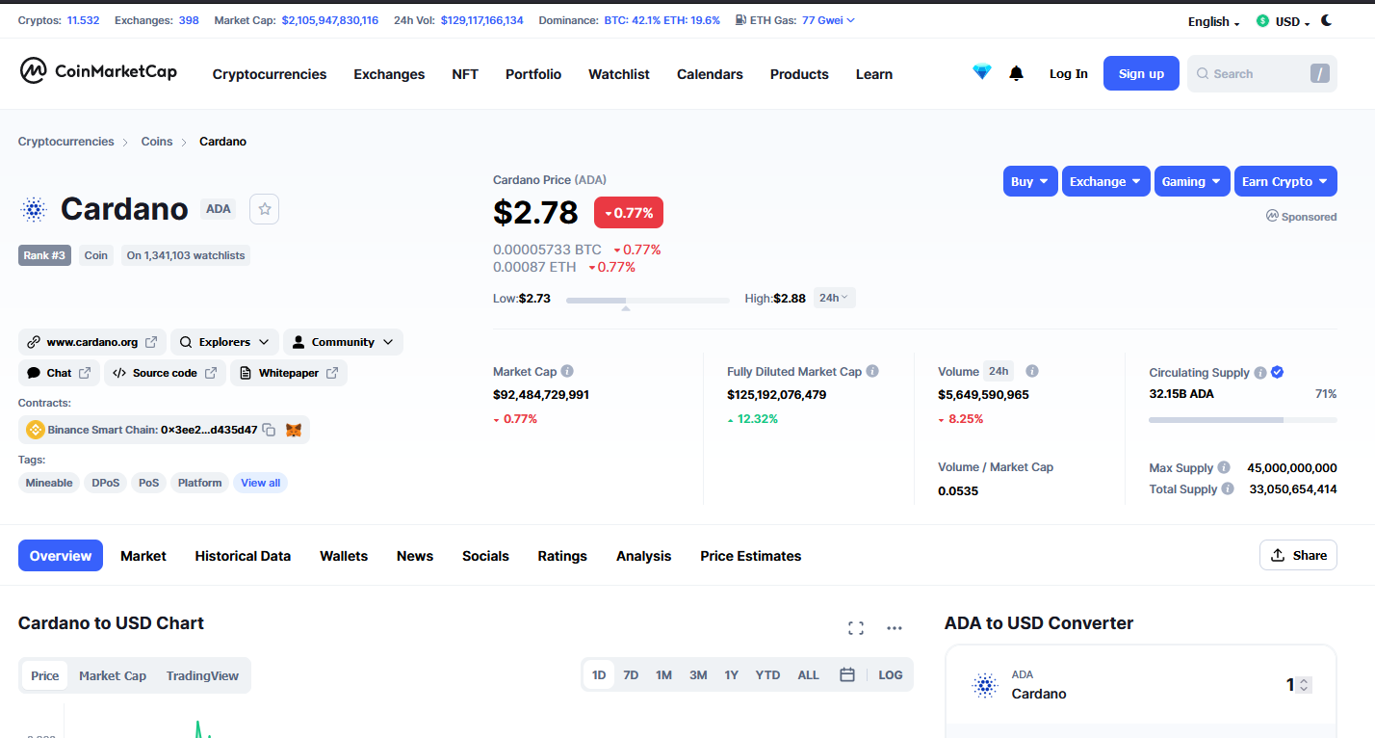This screenshot has width=1375, height=738.
Task: Open the Gaming dropdown
Action: (x=1192, y=181)
